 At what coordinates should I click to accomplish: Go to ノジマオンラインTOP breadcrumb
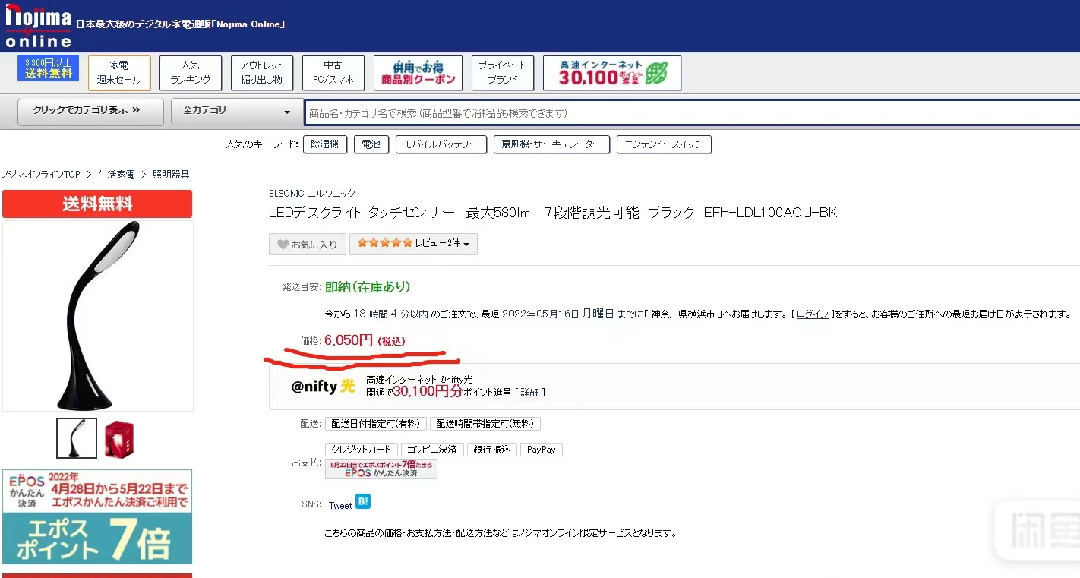click(x=41, y=175)
